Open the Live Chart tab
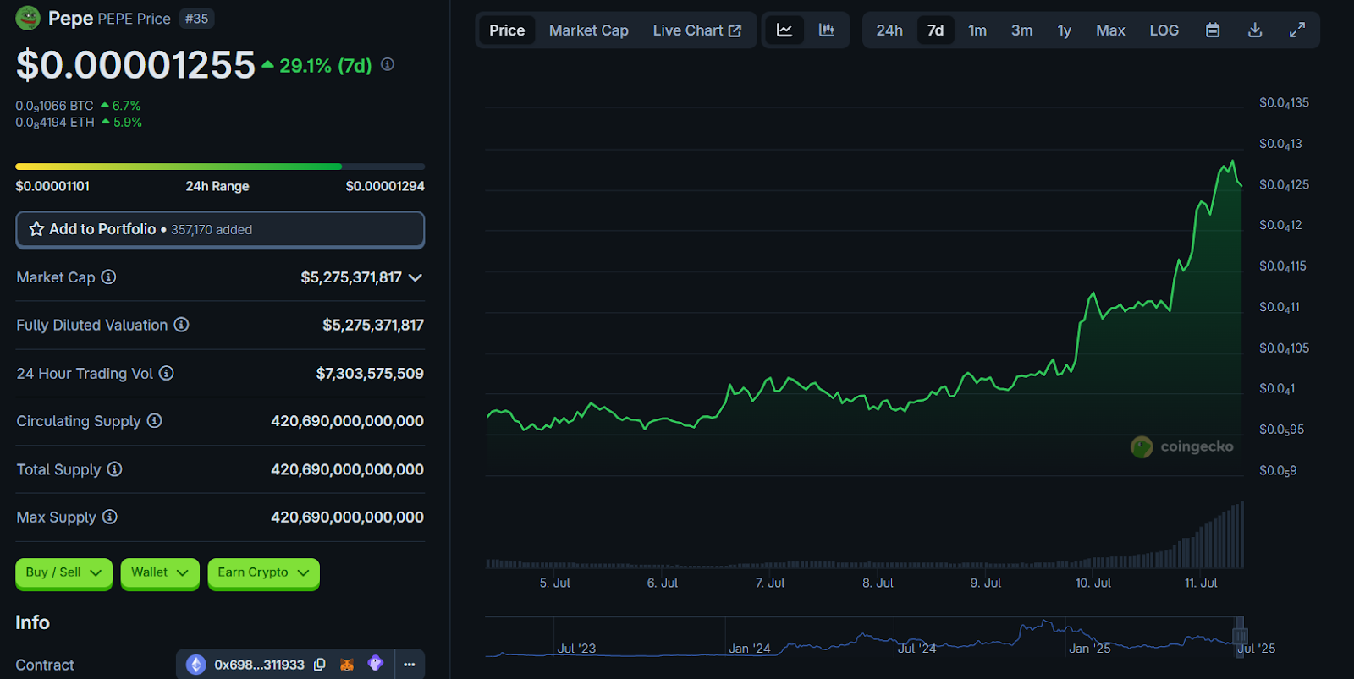The image size is (1354, 679). (x=697, y=30)
